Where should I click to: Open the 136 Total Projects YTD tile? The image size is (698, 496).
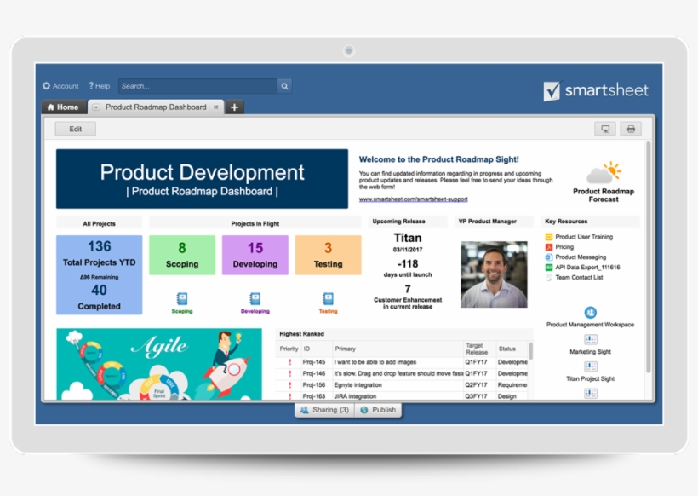pos(100,275)
